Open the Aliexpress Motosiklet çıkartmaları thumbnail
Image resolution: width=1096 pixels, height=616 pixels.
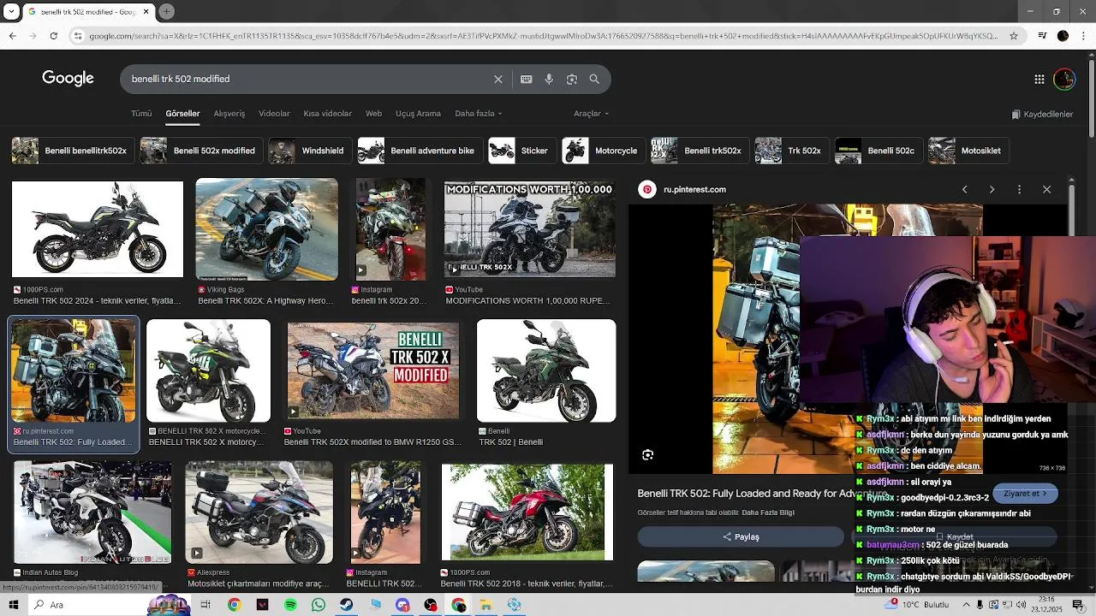pyautogui.click(x=259, y=512)
